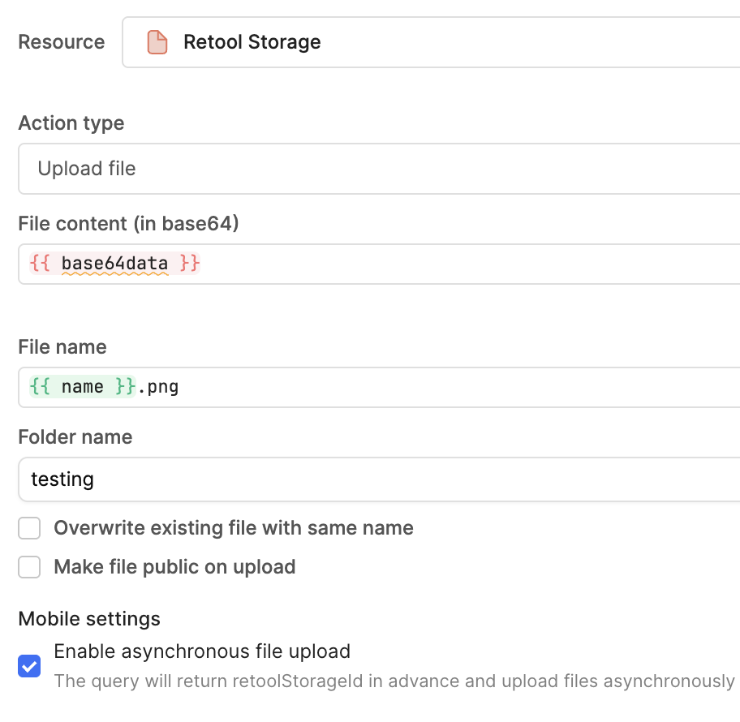The width and height of the screenshot is (740, 722).
Task: Click the base64data expression token
Action: coord(114,264)
